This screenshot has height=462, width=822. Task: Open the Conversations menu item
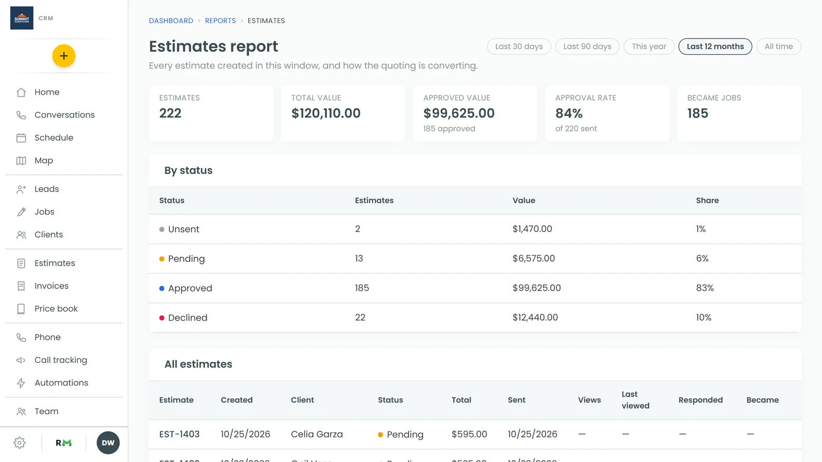coord(64,115)
